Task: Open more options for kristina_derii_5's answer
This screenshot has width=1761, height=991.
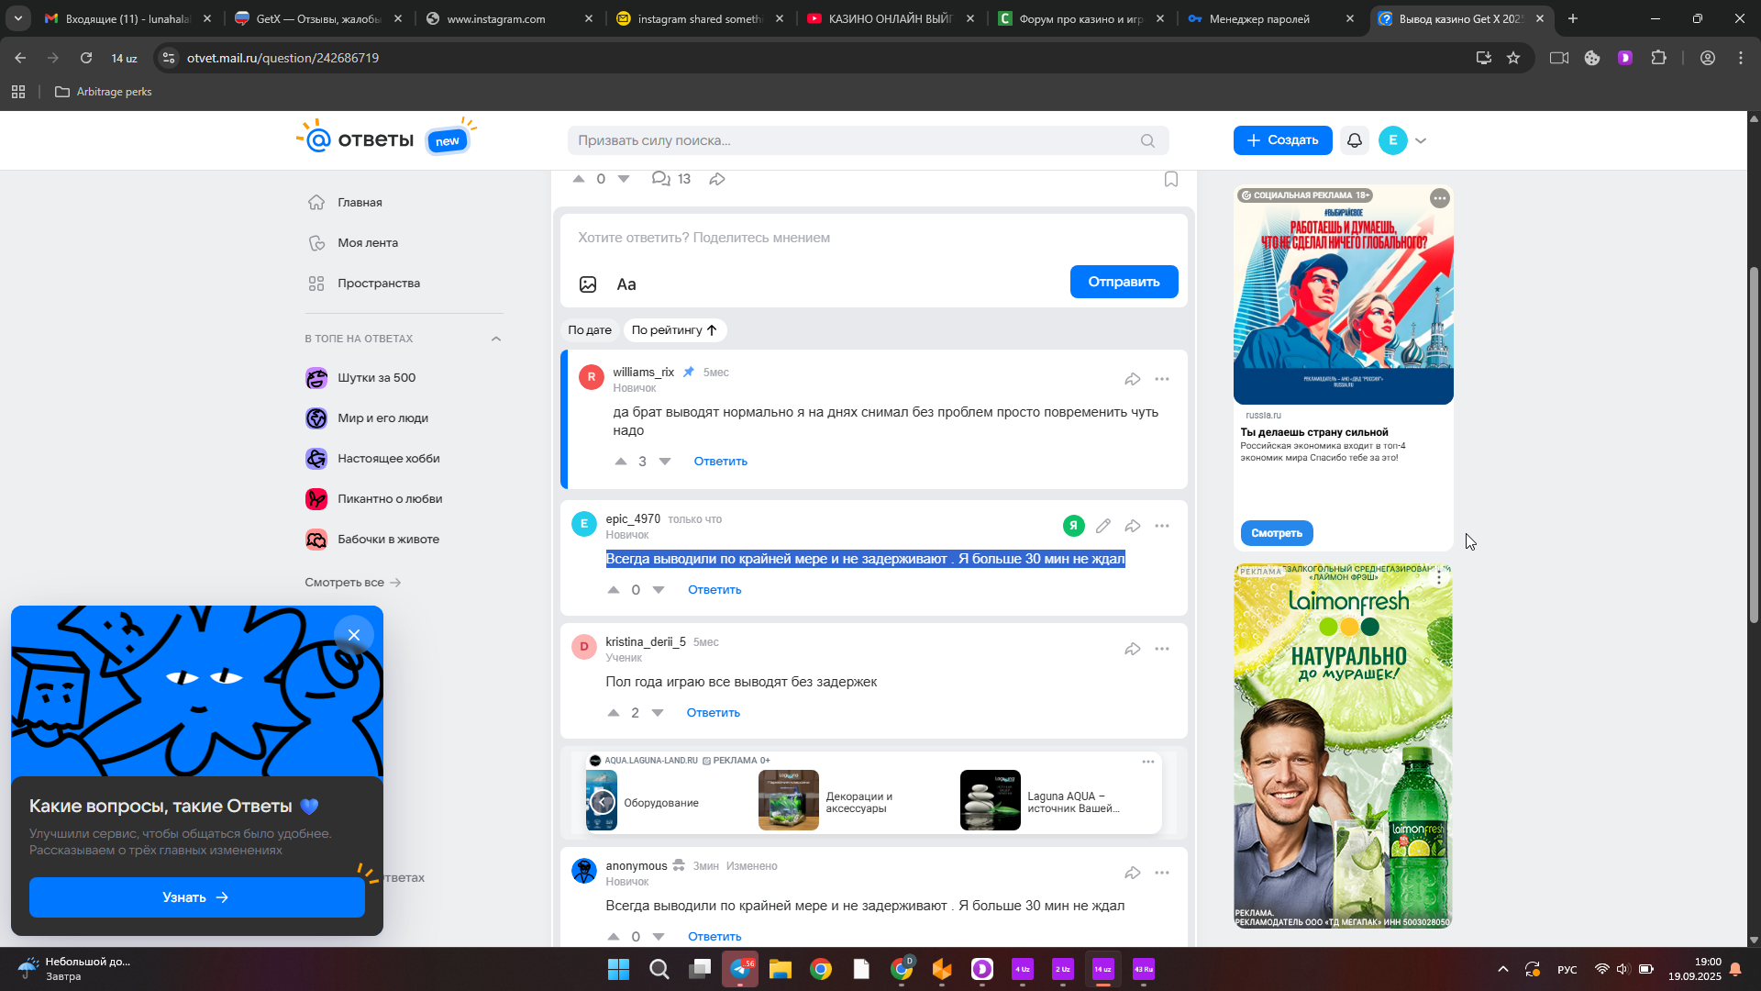Action: point(1162,649)
